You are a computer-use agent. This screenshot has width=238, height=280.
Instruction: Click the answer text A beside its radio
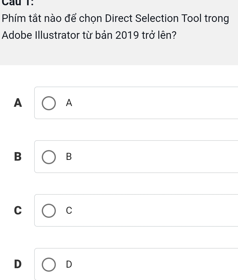click(69, 103)
